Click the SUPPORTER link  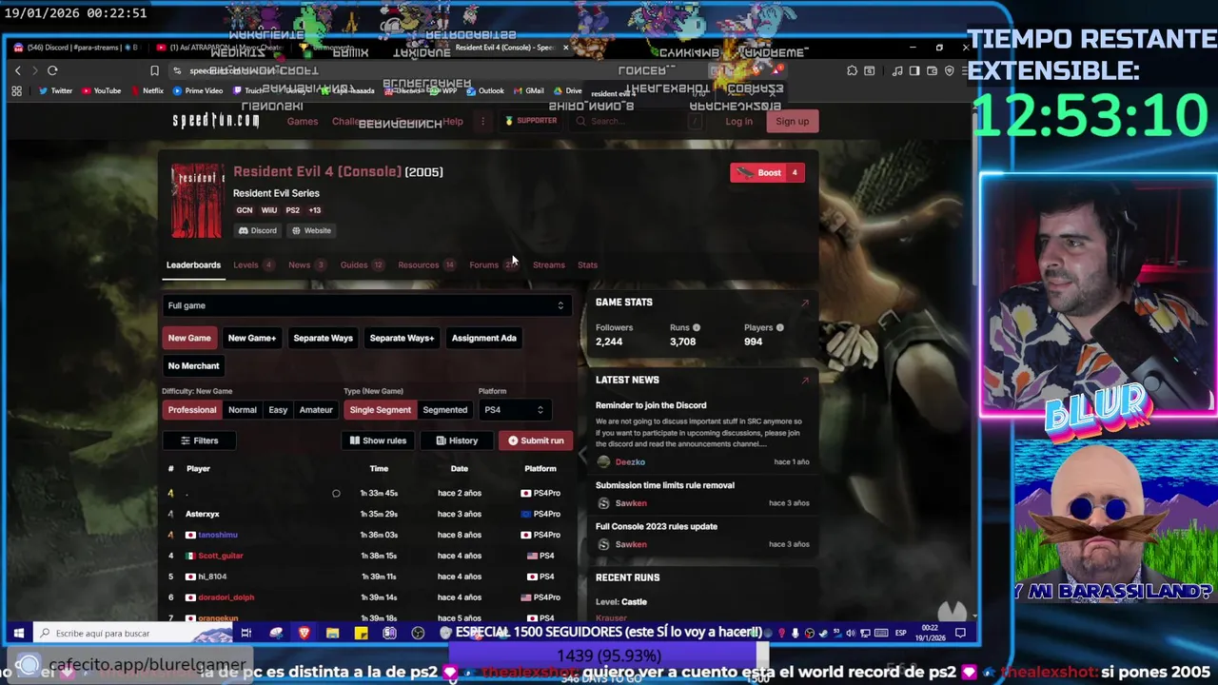coord(531,121)
